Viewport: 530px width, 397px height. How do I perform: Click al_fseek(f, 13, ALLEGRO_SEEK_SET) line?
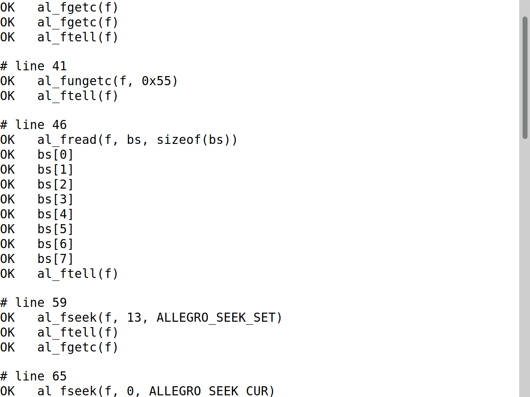click(141, 318)
